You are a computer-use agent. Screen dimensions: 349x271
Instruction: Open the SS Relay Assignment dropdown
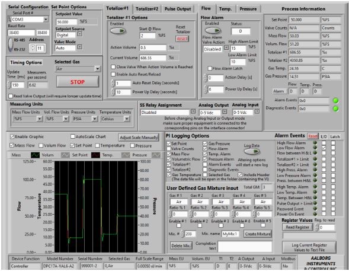(193, 111)
